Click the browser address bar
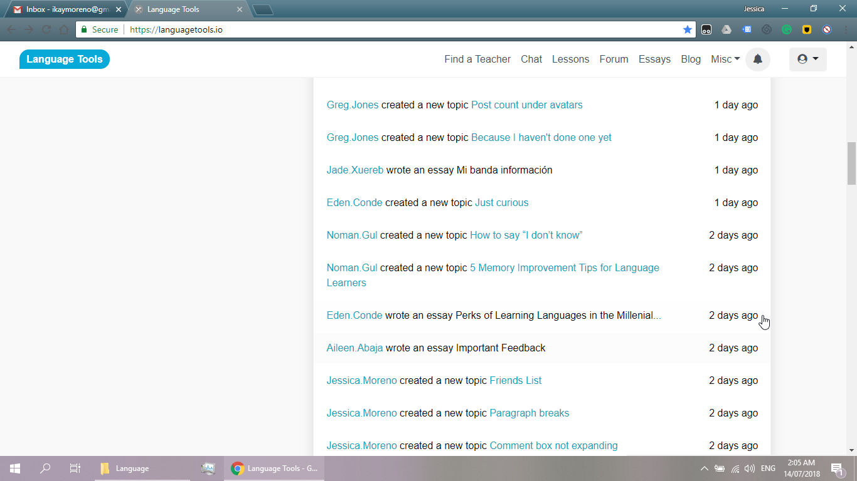 [402, 29]
